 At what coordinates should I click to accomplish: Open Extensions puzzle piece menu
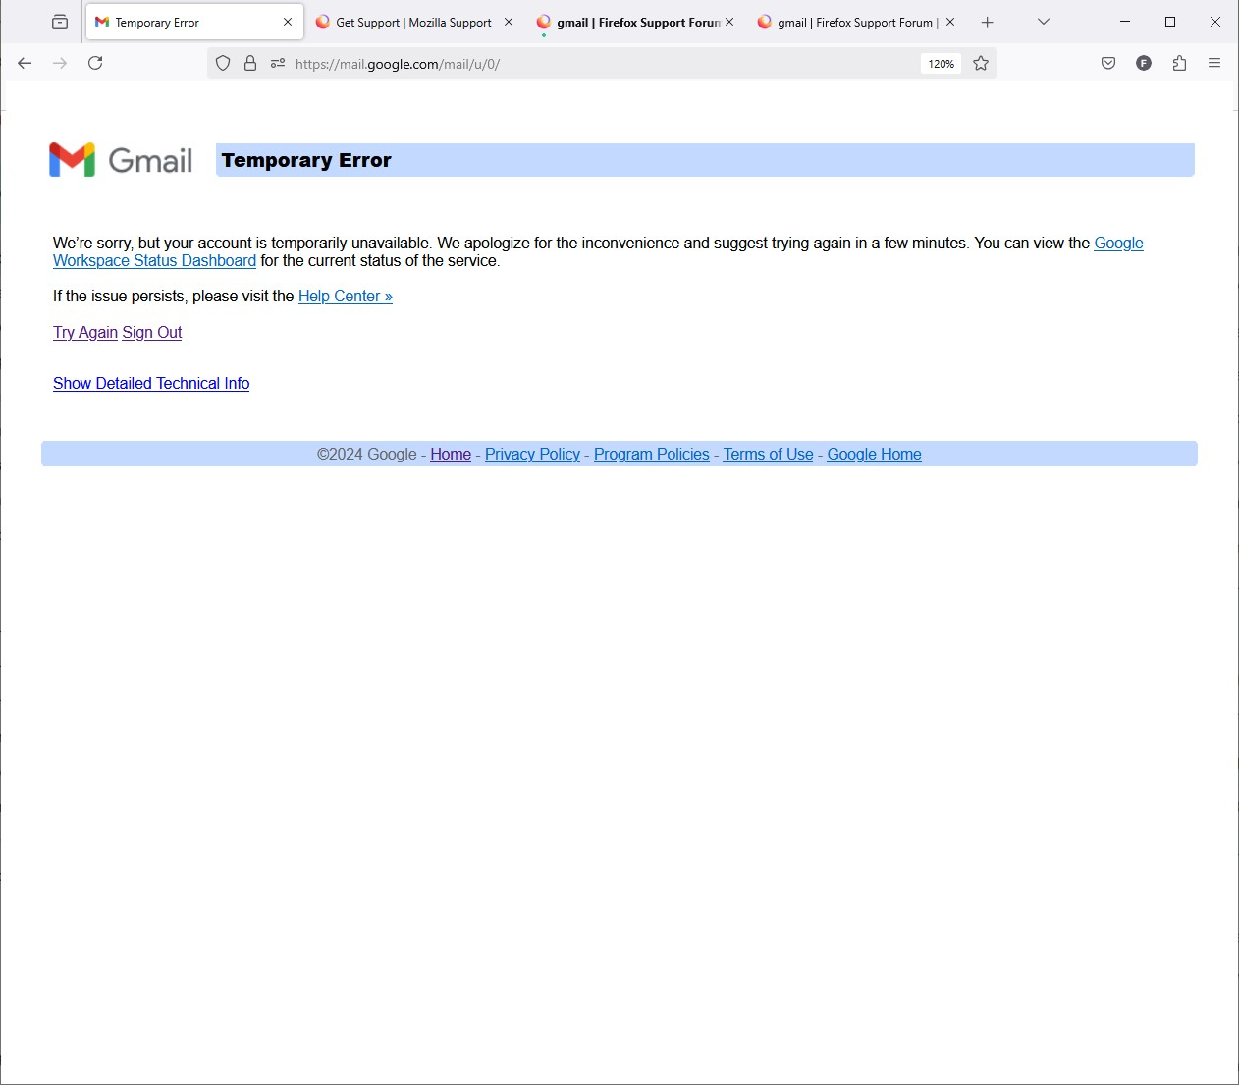coord(1179,63)
